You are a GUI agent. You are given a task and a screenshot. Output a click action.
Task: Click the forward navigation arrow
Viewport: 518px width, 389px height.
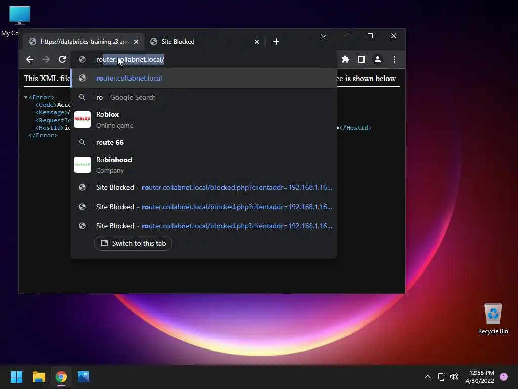pos(46,59)
